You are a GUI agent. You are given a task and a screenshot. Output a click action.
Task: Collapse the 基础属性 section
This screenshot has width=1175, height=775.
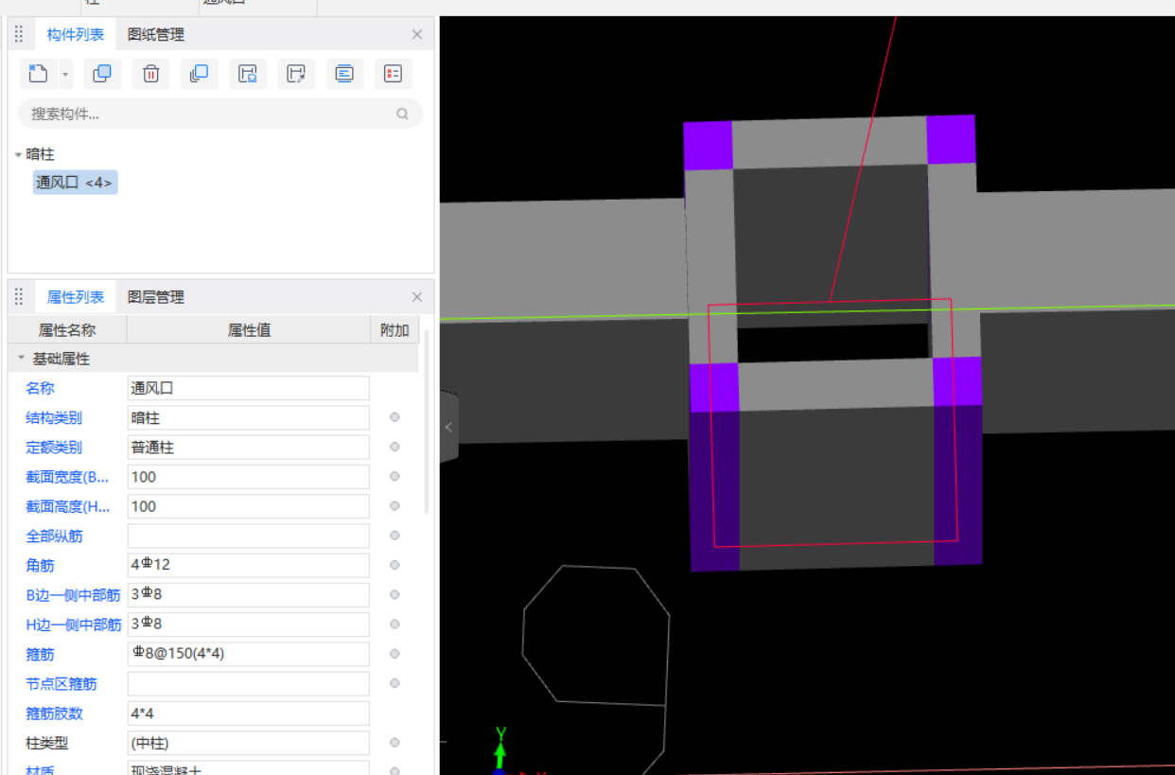21,359
